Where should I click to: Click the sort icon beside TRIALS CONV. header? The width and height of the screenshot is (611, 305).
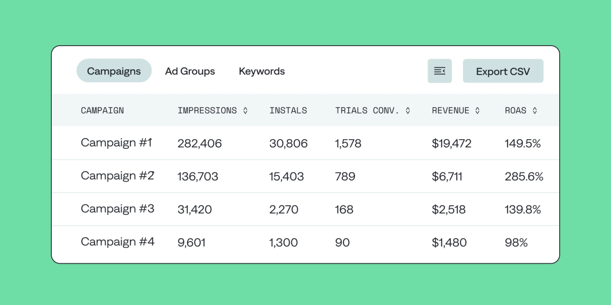(x=408, y=110)
